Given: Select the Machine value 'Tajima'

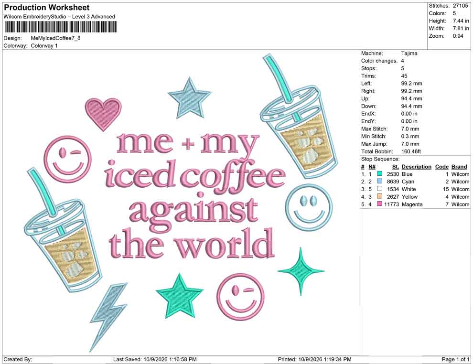Looking at the screenshot, I should (409, 54).
